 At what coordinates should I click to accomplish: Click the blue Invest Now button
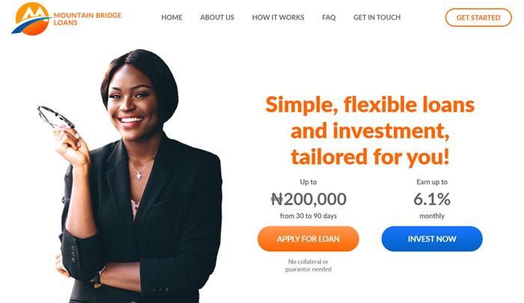(432, 239)
